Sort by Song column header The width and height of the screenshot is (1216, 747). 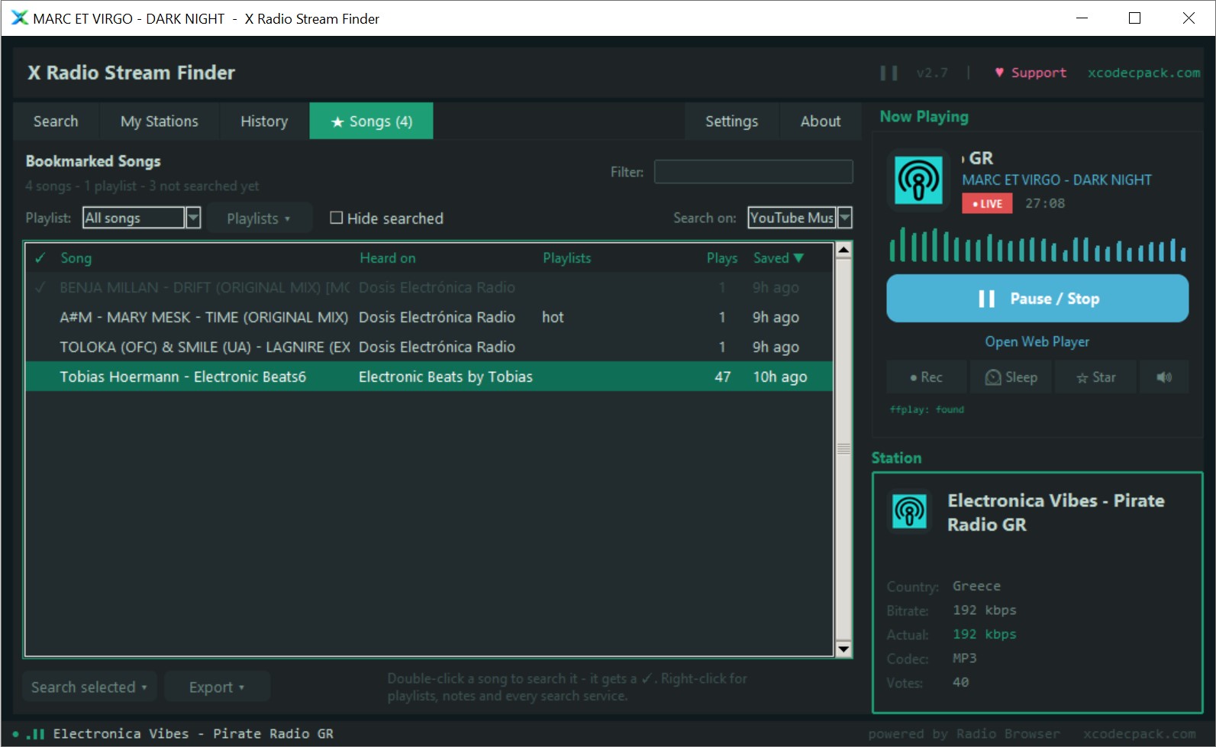point(76,258)
